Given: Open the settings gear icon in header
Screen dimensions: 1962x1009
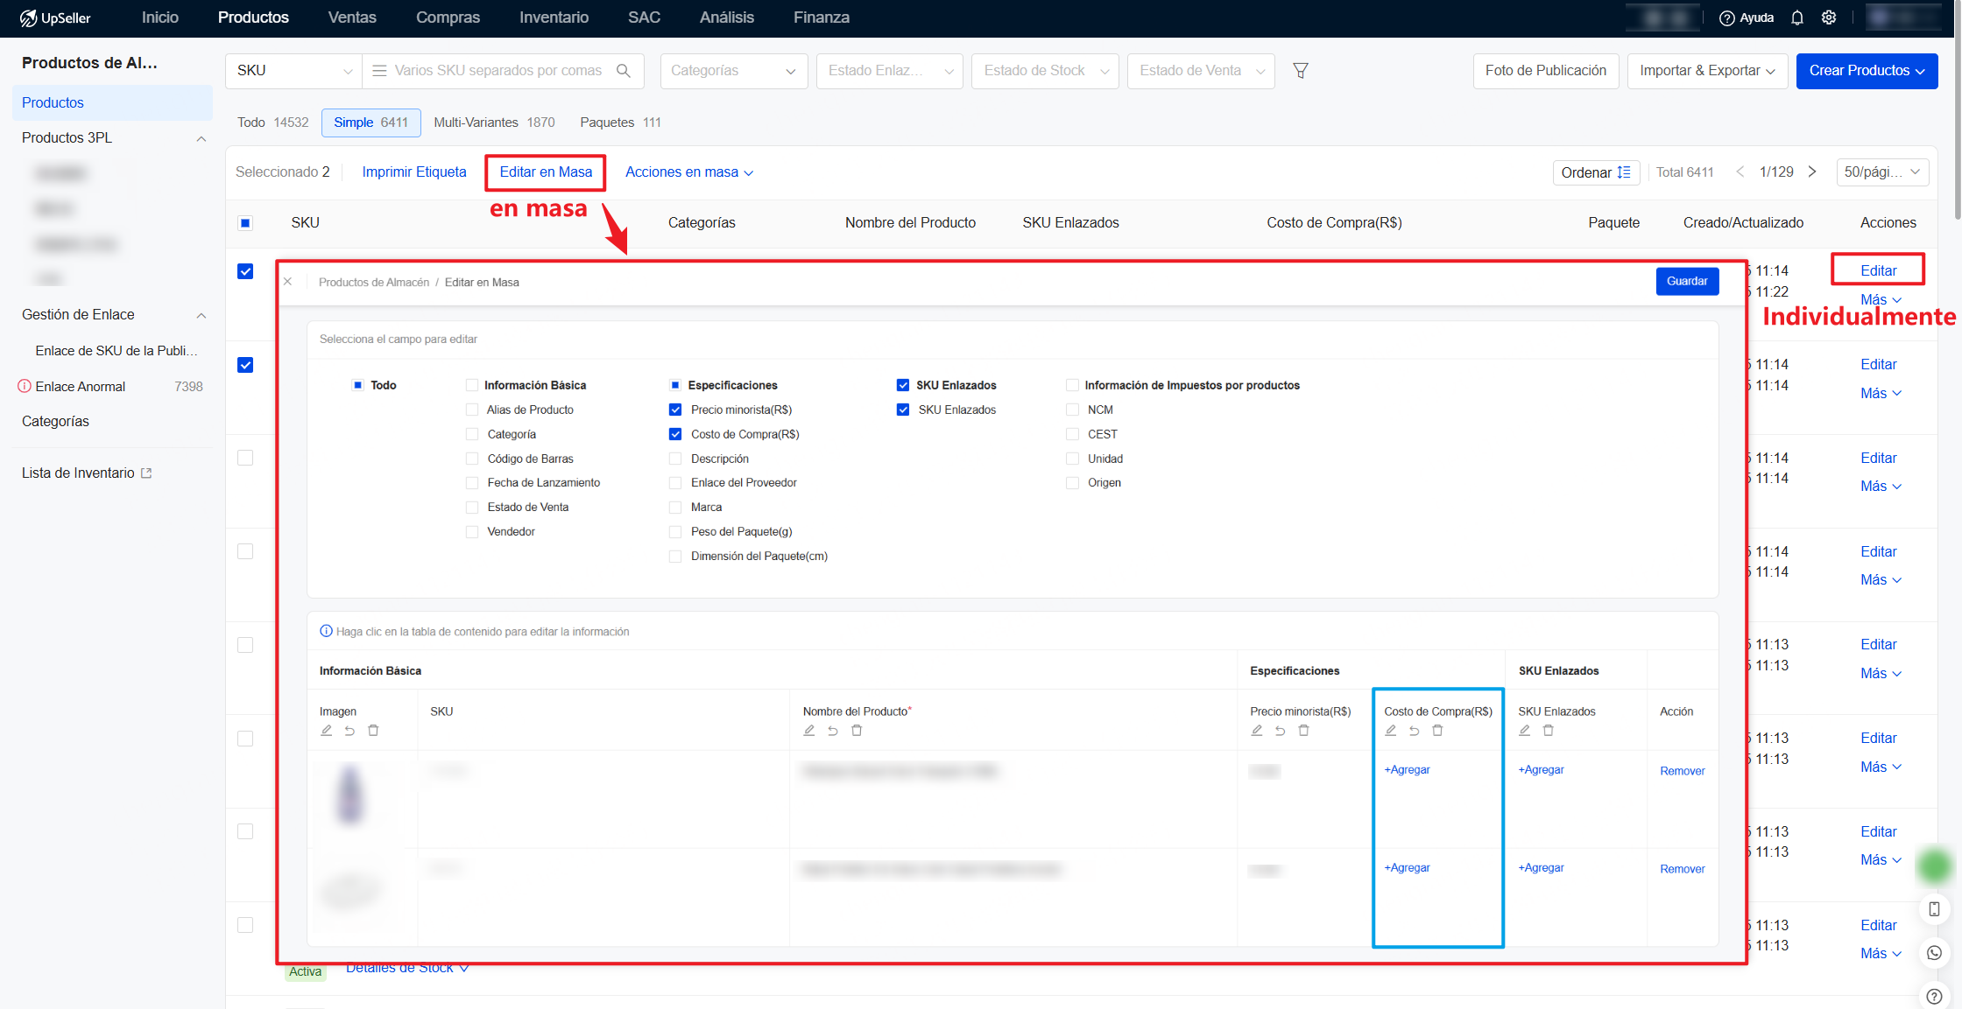Looking at the screenshot, I should point(1829,18).
